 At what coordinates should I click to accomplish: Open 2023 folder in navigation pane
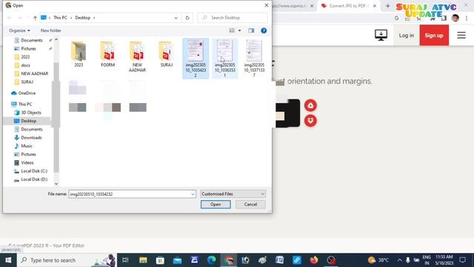click(25, 57)
